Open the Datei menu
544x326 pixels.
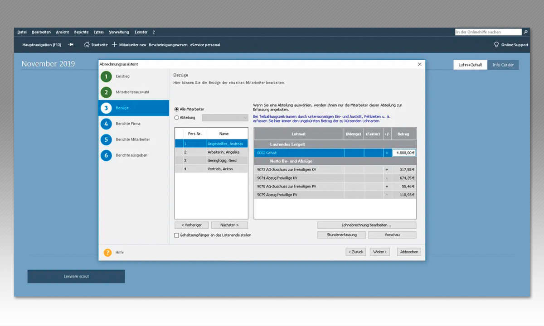coord(22,32)
